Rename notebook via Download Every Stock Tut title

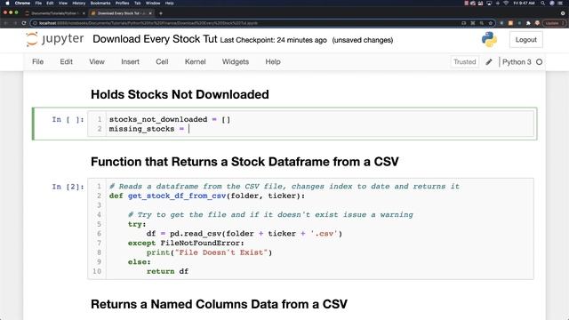click(x=155, y=39)
